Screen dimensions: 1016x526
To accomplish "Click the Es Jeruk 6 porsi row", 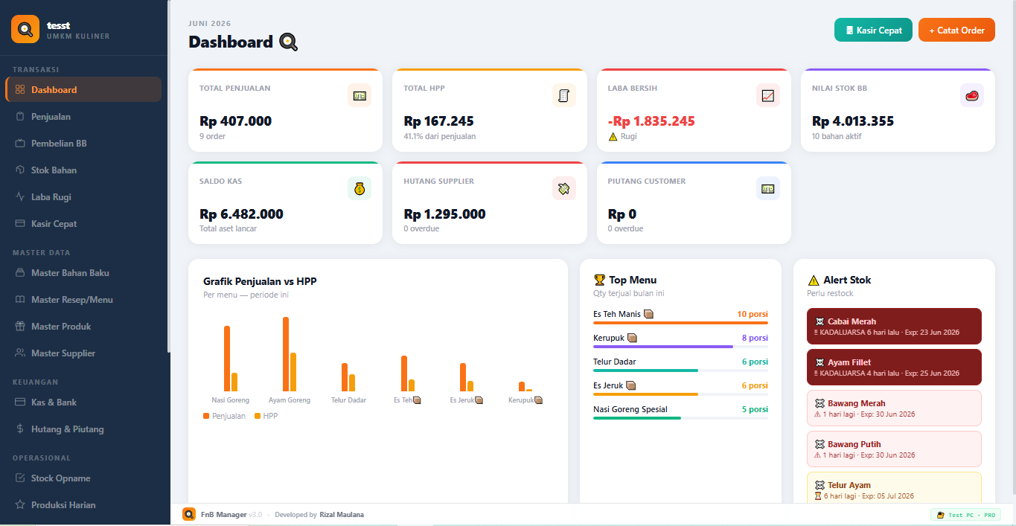I will pyautogui.click(x=680, y=388).
